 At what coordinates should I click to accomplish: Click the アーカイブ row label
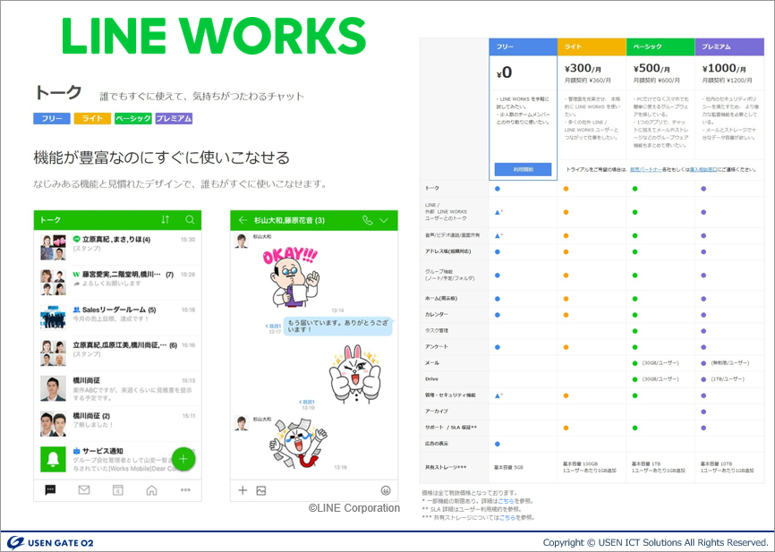437,412
